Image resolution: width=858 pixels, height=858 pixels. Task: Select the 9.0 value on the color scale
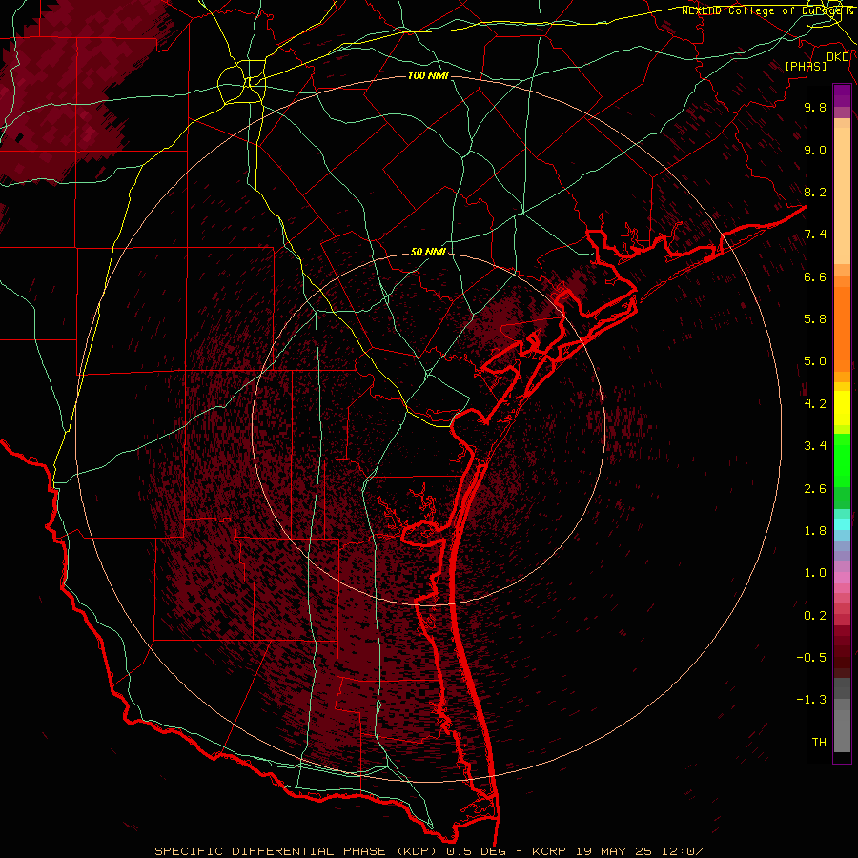(815, 150)
